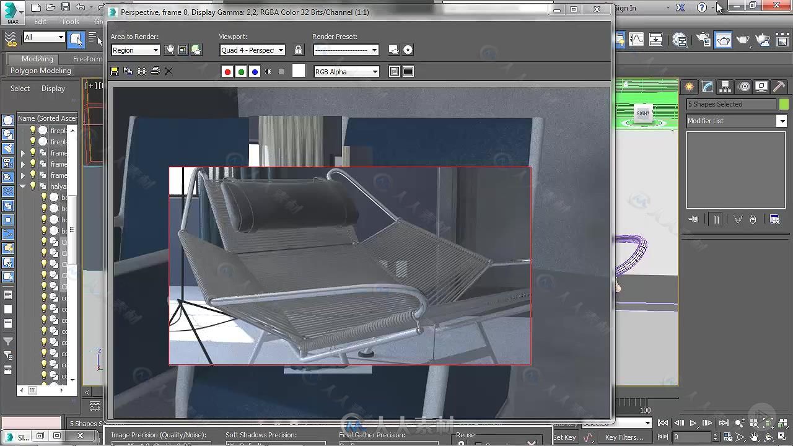This screenshot has width=793, height=446.
Task: Click Display Shapes filter icon in explorer
Action: [8, 134]
